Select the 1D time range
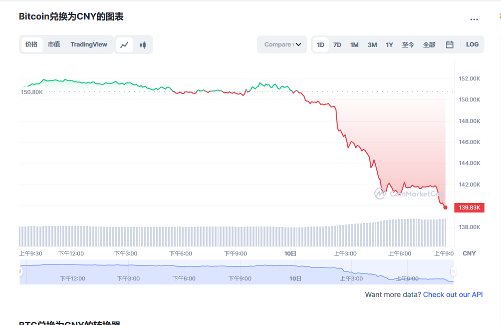This screenshot has width=501, height=325. [321, 44]
